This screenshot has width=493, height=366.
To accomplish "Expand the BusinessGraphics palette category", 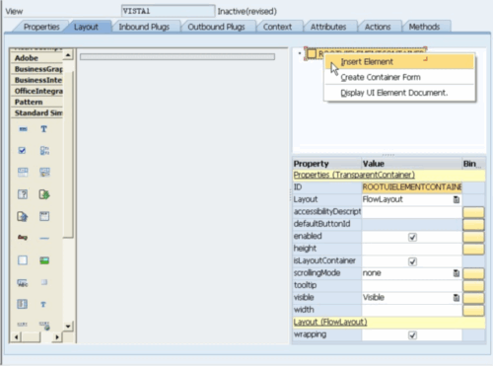I will pos(36,69).
